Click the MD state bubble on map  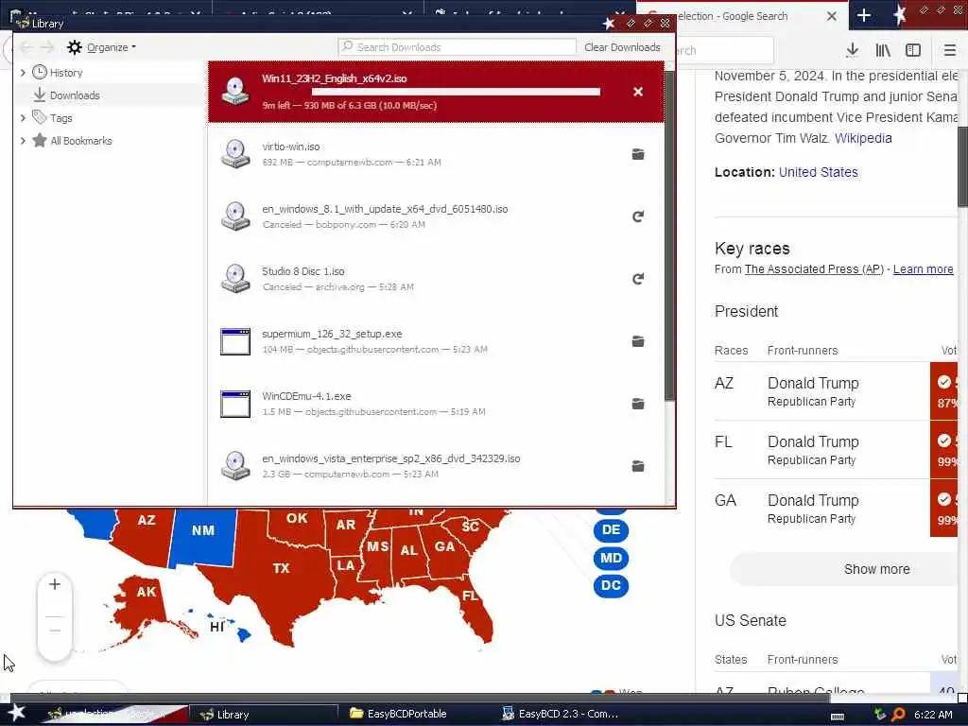611,558
